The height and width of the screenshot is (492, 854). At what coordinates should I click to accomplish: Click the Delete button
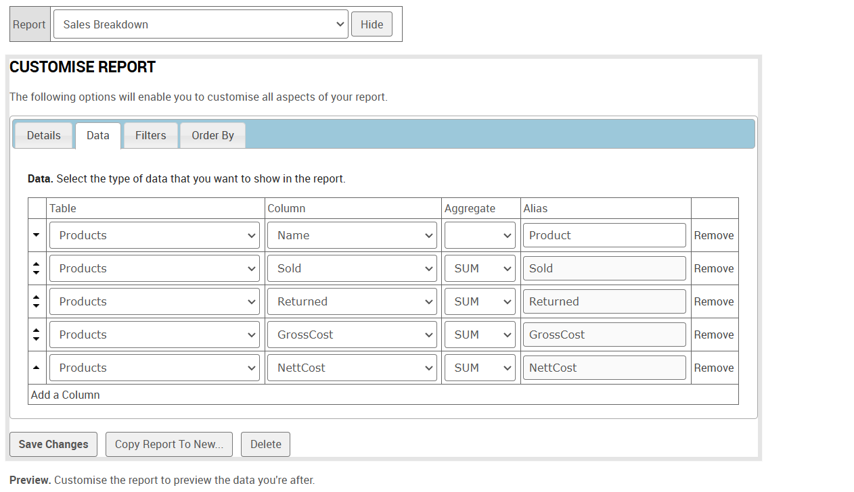pos(265,444)
